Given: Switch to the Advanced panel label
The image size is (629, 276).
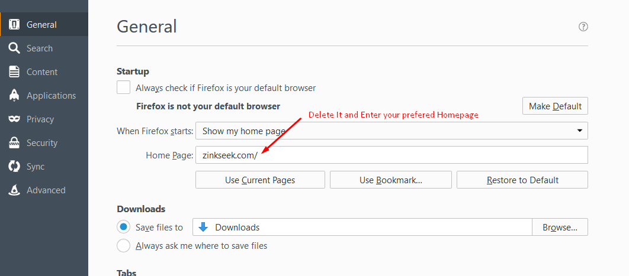Looking at the screenshot, I should [46, 190].
